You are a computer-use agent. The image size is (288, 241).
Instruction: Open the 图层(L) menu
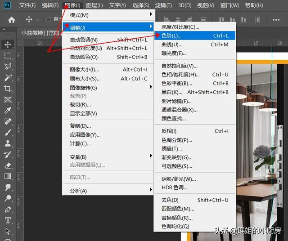pos(94,5)
